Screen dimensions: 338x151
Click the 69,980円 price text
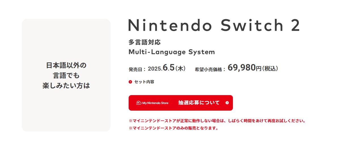[x=244, y=68]
